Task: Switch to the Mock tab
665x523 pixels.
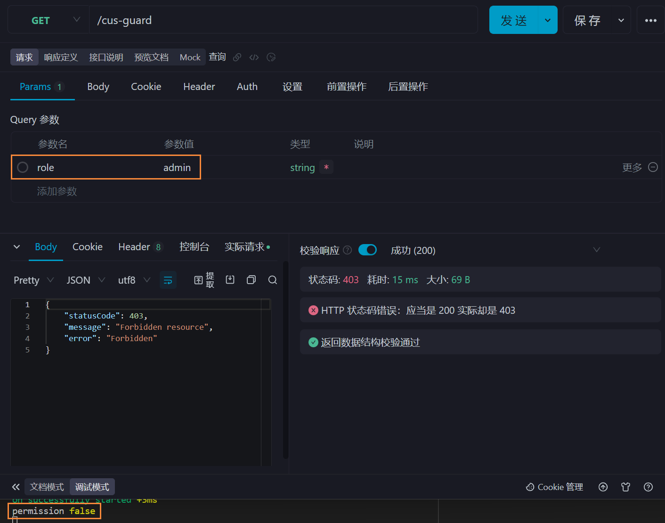Action: [190, 57]
